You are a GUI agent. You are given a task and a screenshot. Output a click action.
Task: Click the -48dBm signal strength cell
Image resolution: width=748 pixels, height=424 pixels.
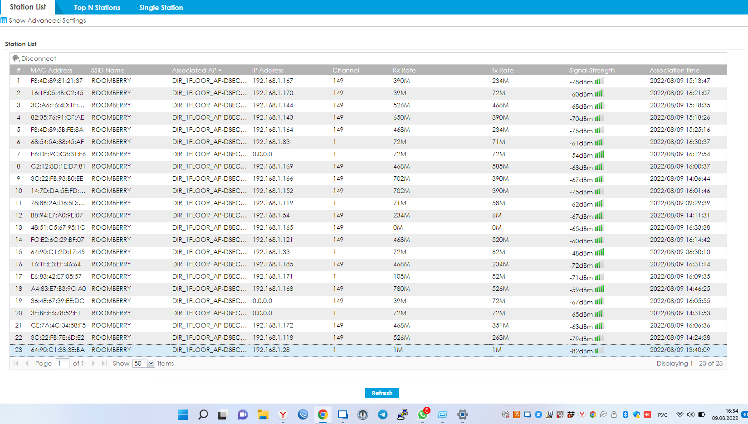(587, 253)
